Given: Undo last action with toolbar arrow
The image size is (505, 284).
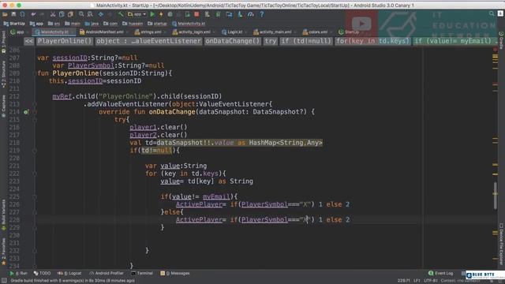Looking at the screenshot, I should 33,14.
